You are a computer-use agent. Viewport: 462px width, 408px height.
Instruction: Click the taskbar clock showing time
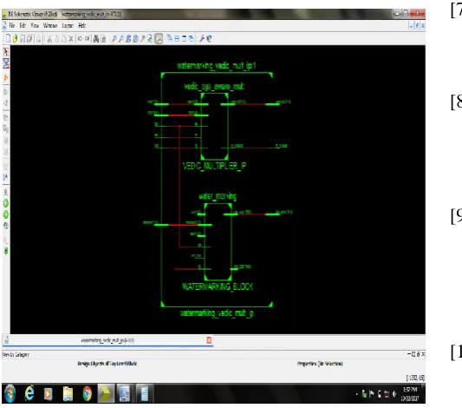(410, 394)
